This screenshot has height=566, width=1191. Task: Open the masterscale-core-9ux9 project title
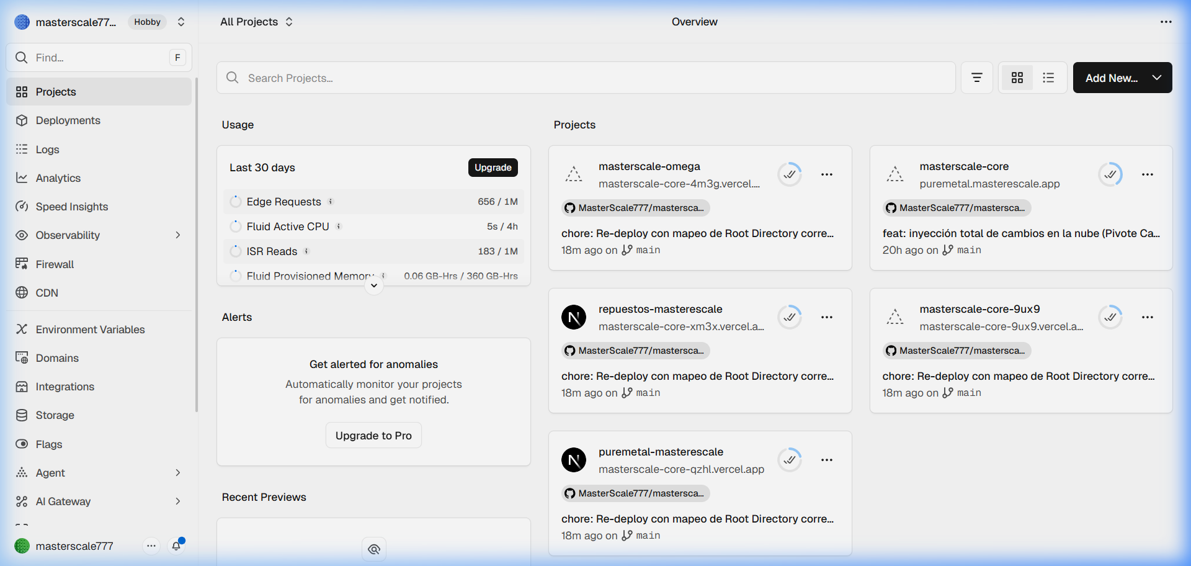979,309
